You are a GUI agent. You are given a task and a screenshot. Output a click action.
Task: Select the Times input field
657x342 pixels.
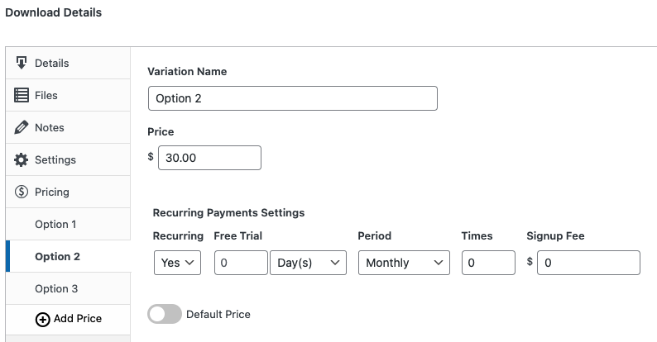pyautogui.click(x=488, y=263)
